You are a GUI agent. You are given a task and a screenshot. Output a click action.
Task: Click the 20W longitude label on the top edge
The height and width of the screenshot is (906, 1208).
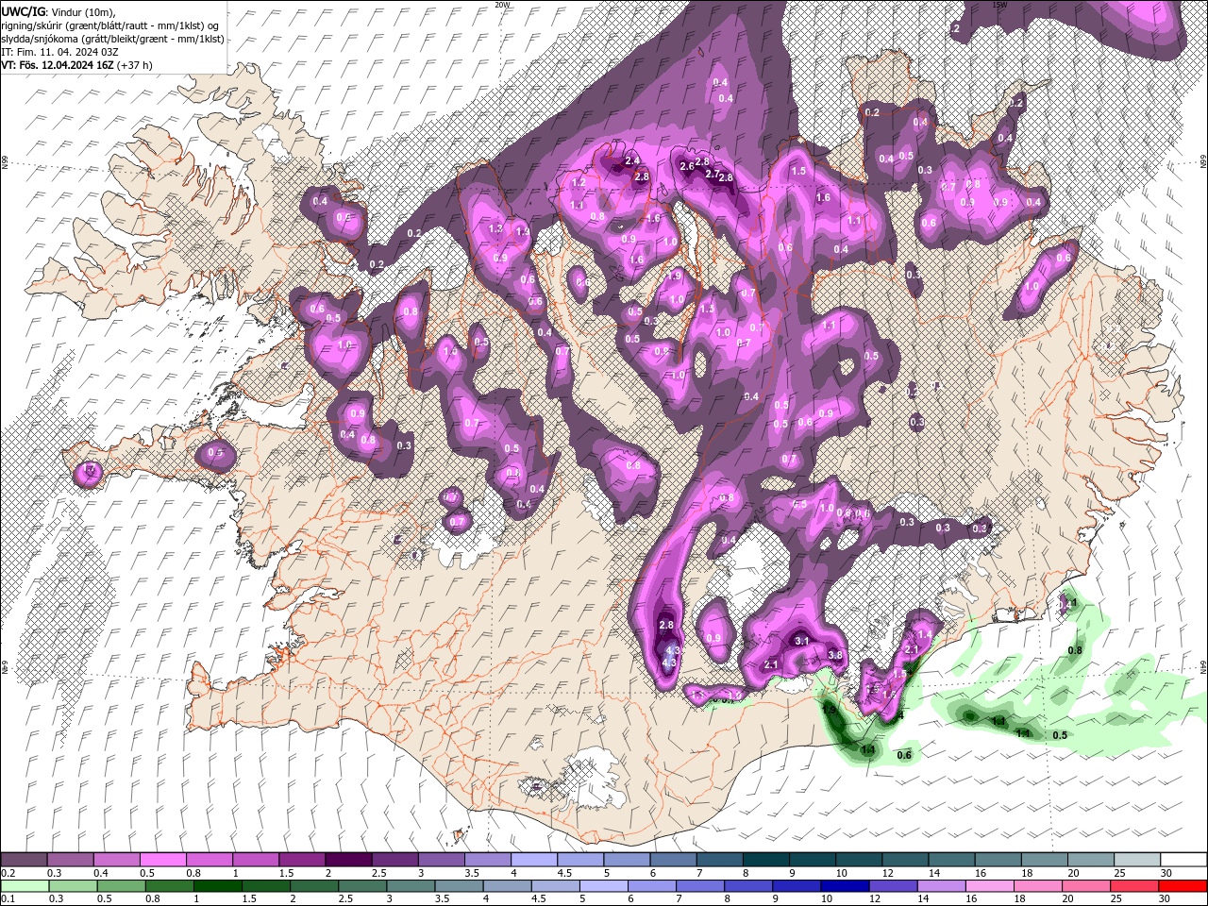coord(502,5)
